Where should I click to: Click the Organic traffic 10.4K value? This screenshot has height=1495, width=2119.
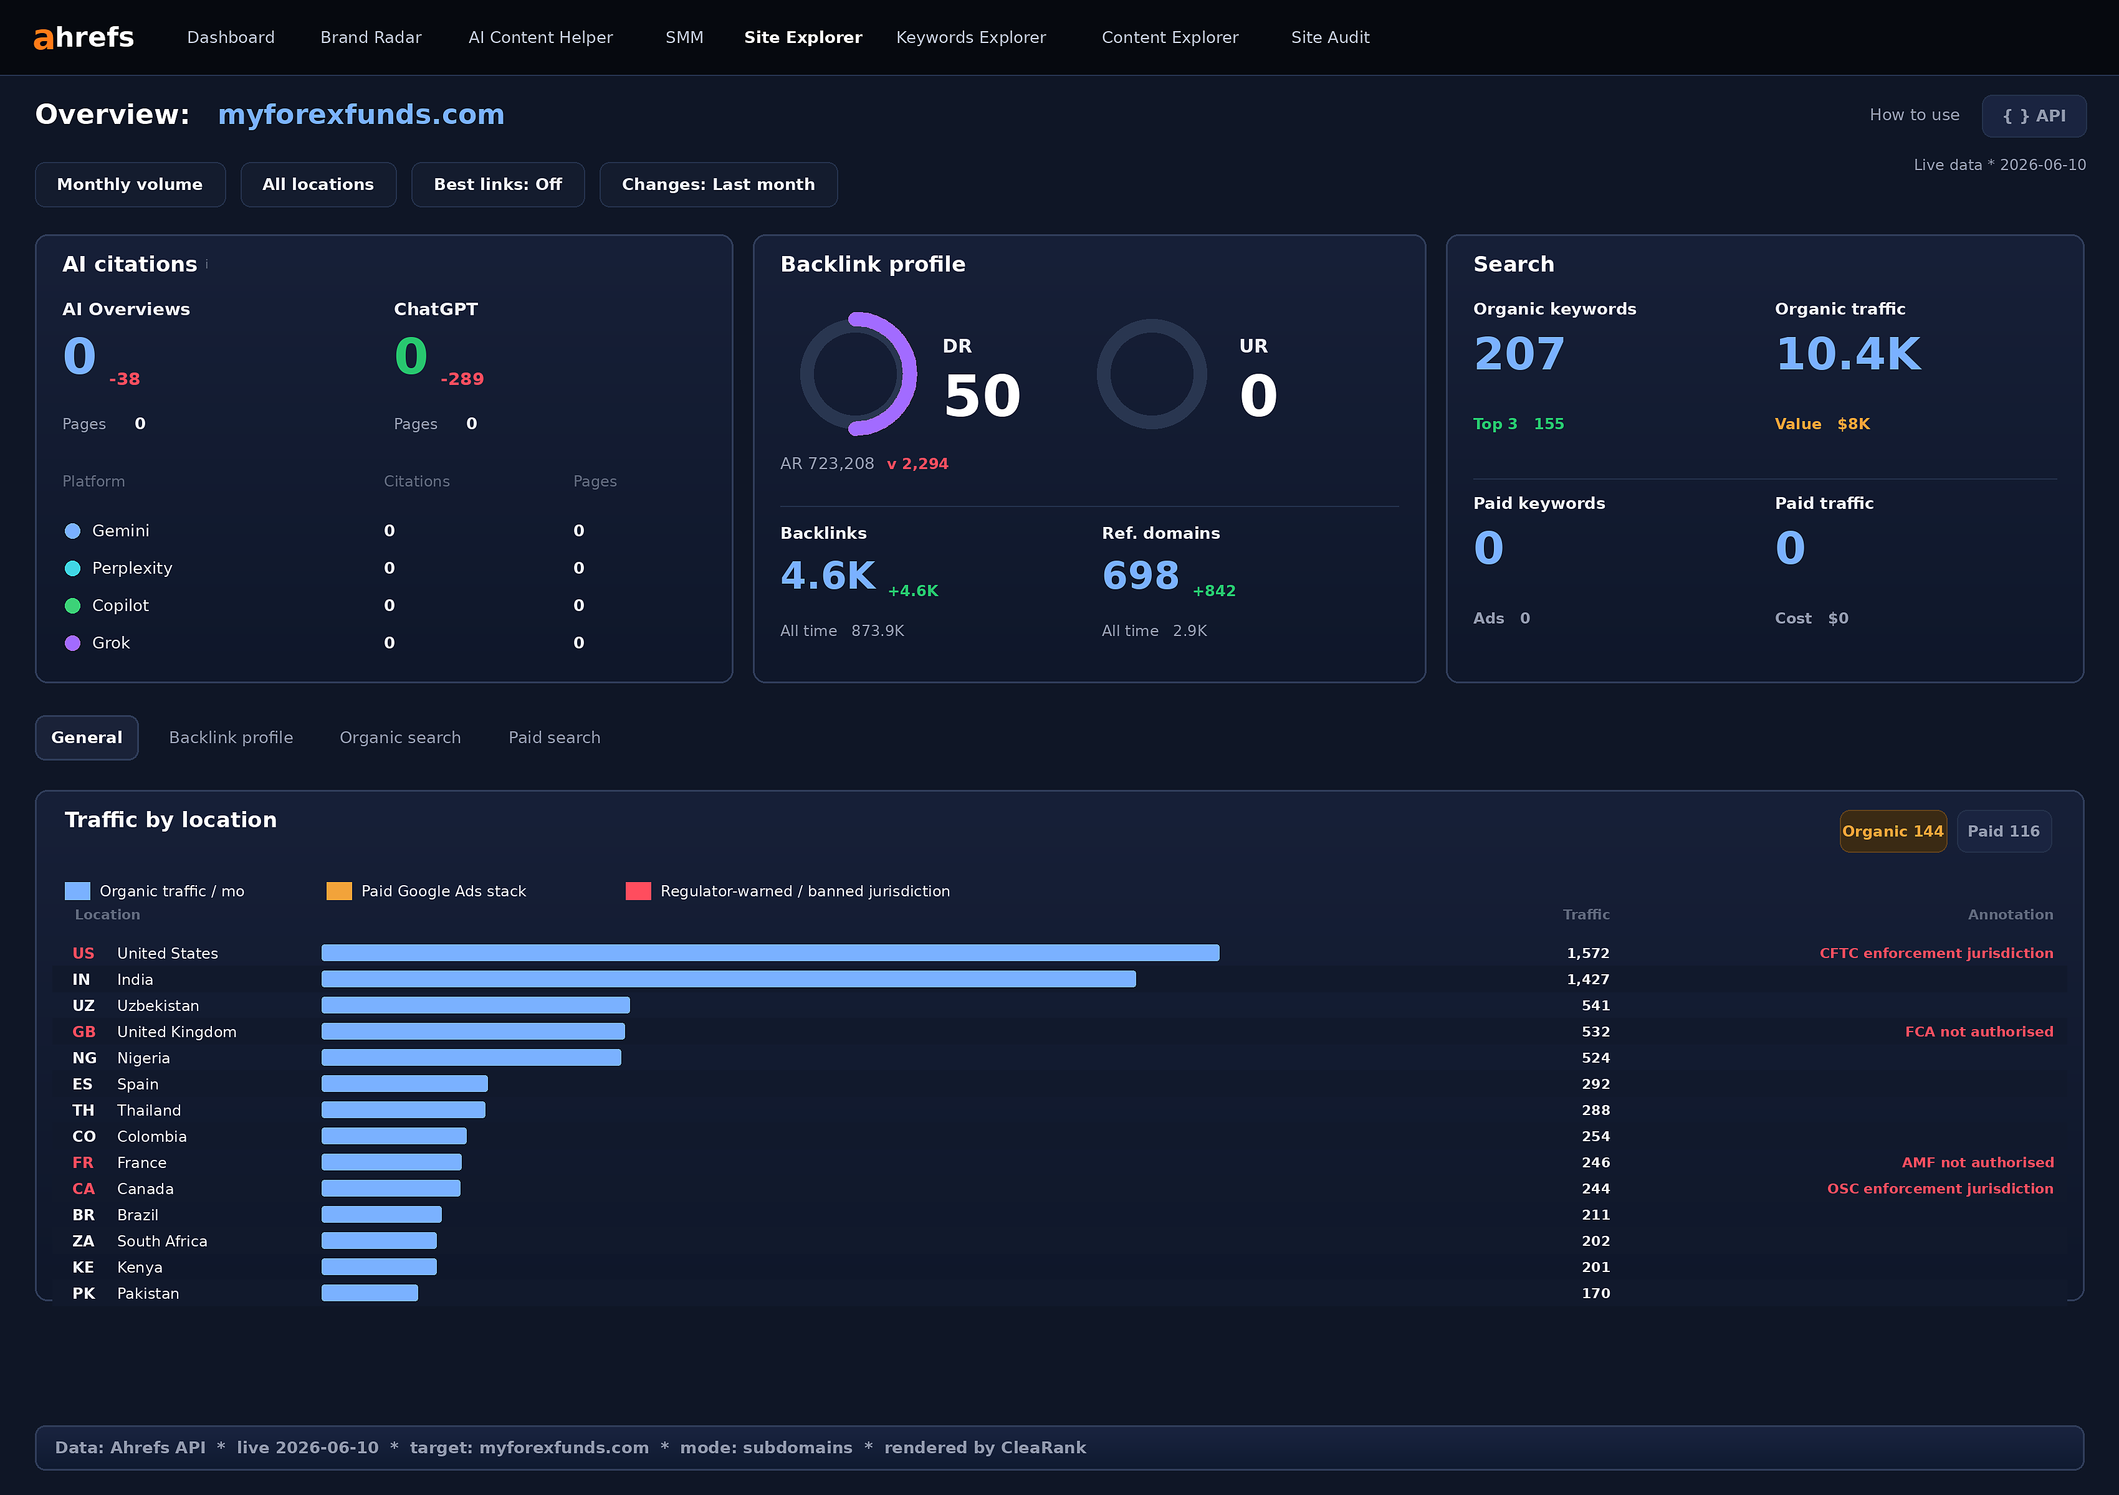point(1848,354)
